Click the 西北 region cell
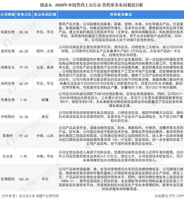Viewport: 184px width, 201px height. coord(45,117)
